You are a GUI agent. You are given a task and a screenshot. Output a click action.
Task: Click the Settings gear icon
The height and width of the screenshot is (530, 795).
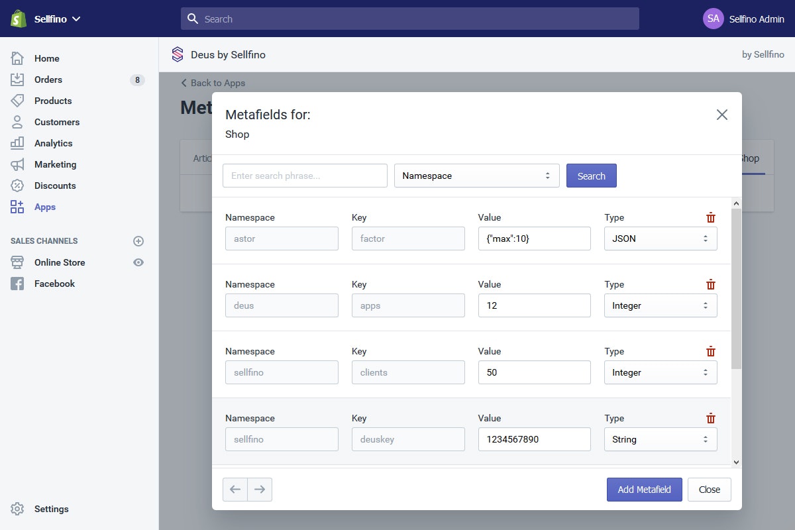(17, 509)
